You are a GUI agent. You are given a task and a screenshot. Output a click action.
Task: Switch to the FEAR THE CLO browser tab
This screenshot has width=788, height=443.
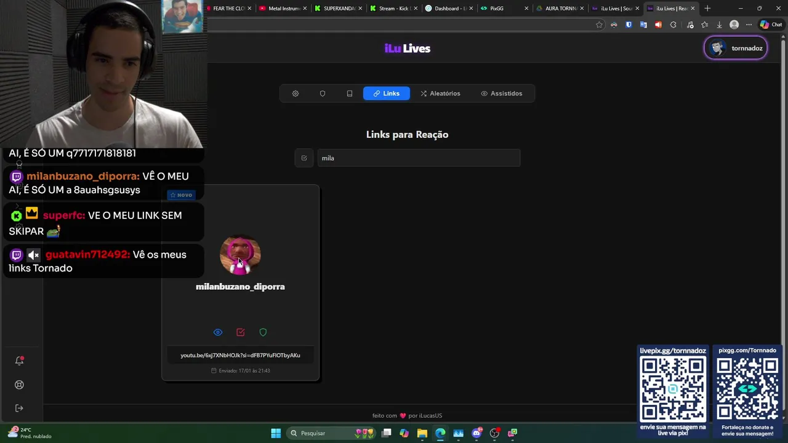pos(228,9)
